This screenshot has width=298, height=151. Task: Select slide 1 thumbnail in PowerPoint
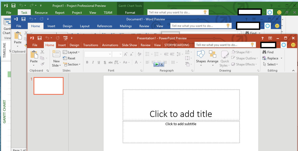(49, 86)
